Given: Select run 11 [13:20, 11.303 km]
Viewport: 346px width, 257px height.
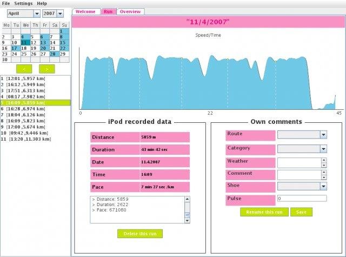Looking at the screenshot, I should (x=35, y=139).
